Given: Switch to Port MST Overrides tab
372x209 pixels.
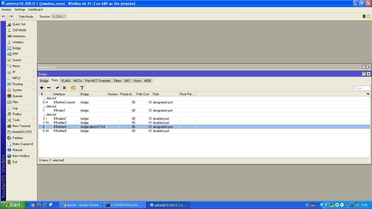Looking at the screenshot, I should pos(98,81).
